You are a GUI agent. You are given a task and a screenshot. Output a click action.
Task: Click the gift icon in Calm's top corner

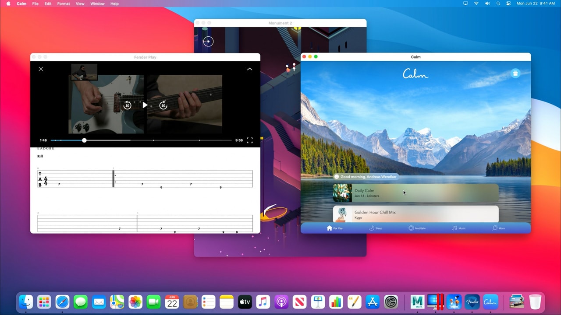tap(515, 73)
